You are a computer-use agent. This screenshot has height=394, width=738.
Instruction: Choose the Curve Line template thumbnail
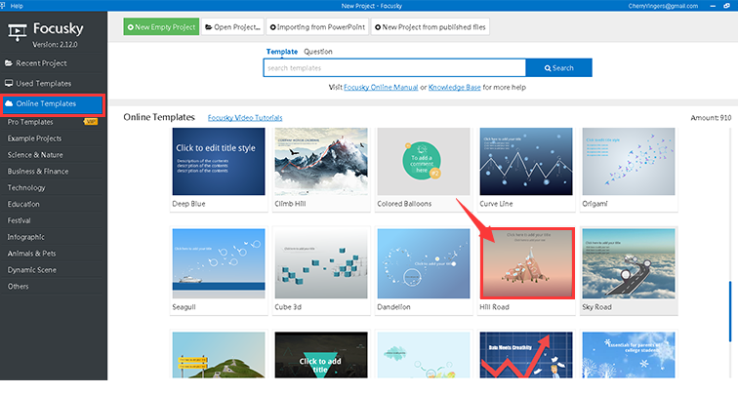[526, 161]
